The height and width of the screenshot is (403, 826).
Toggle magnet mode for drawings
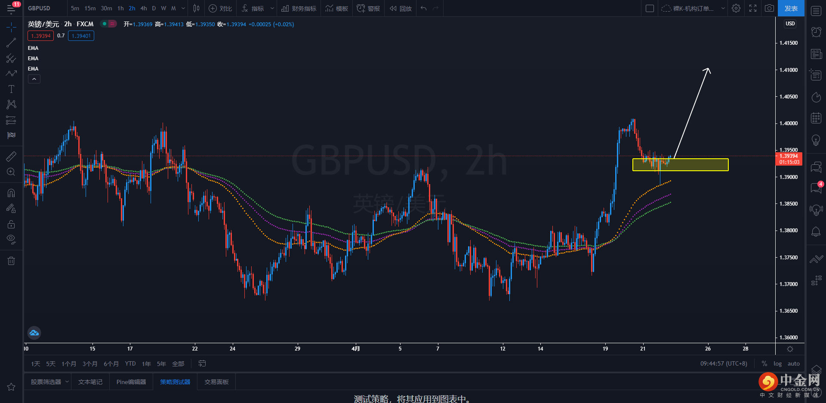pyautogui.click(x=11, y=193)
